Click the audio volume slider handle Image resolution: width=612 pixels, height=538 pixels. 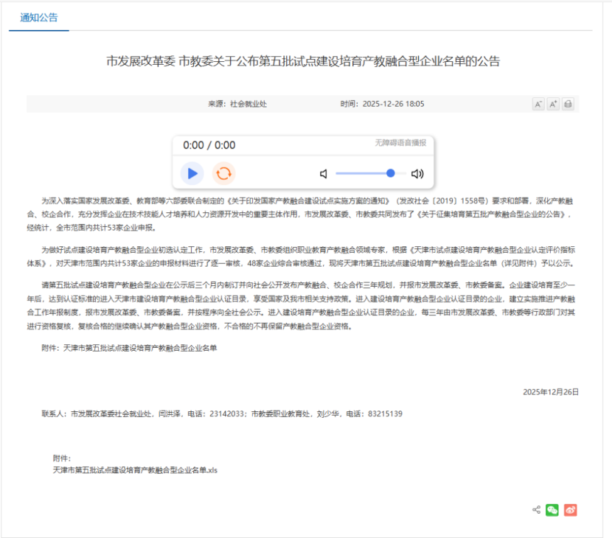[391, 173]
